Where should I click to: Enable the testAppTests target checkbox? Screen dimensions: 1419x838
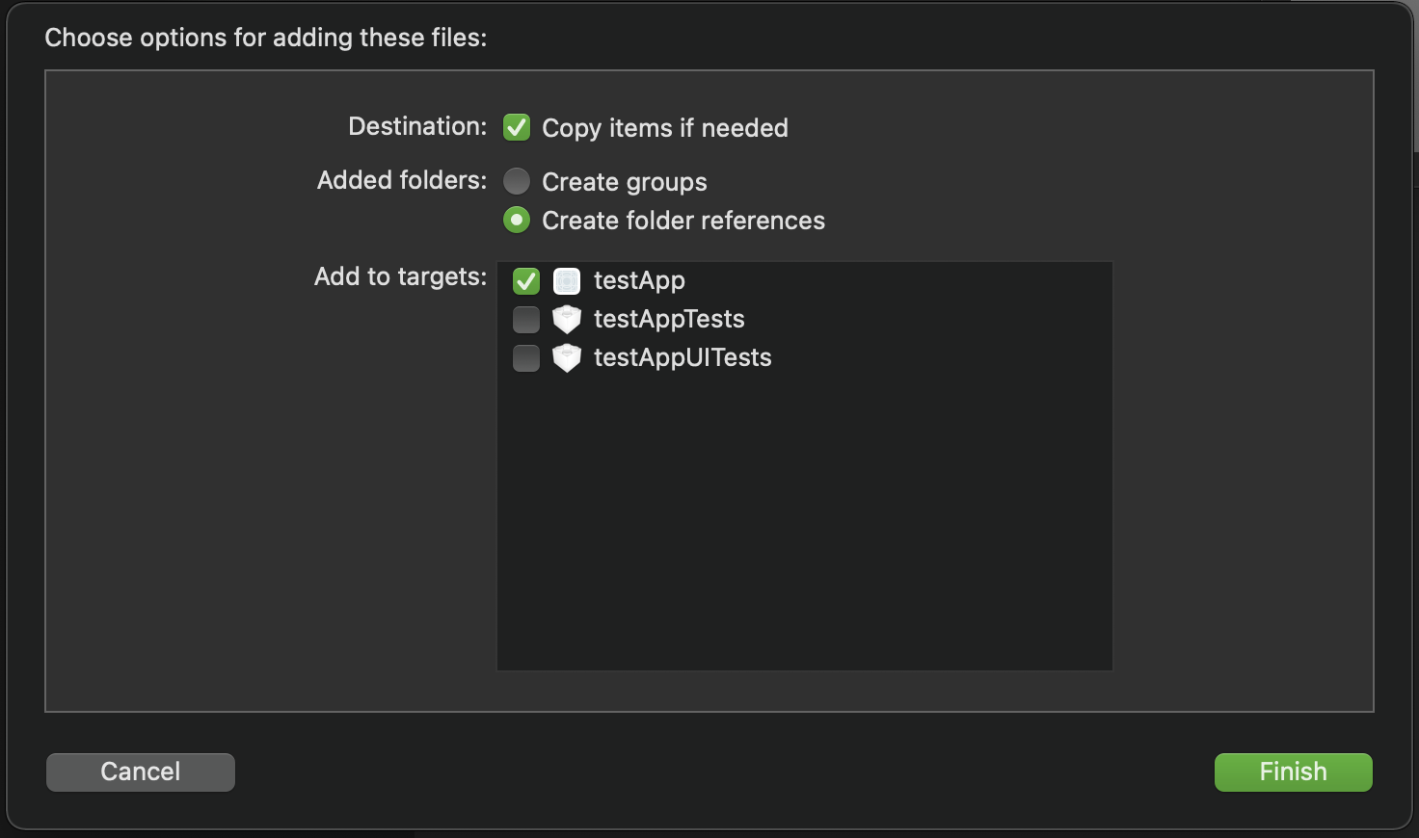point(526,319)
